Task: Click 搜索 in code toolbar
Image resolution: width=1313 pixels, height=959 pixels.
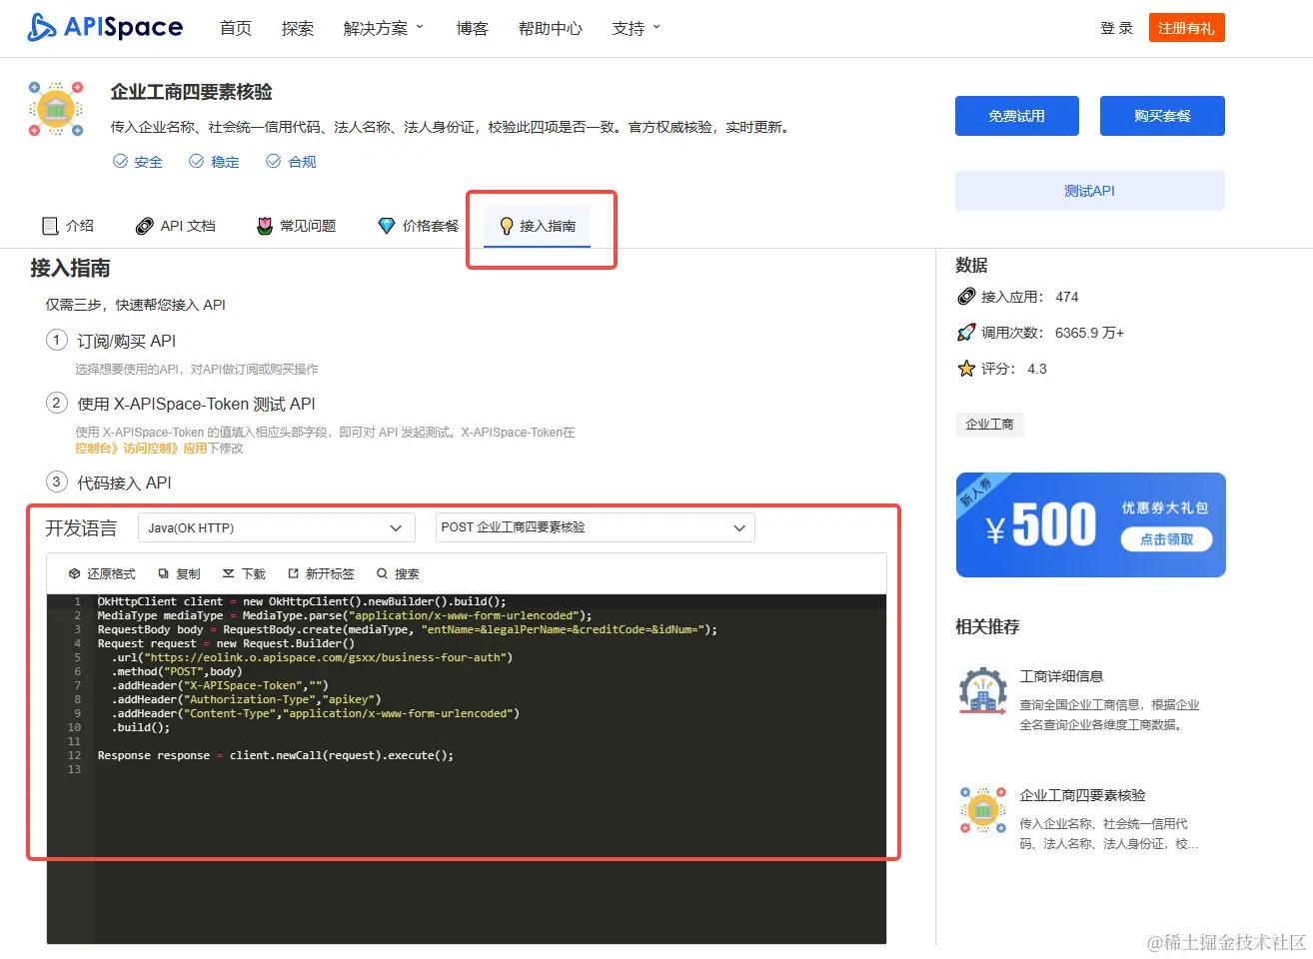Action: click(x=398, y=573)
